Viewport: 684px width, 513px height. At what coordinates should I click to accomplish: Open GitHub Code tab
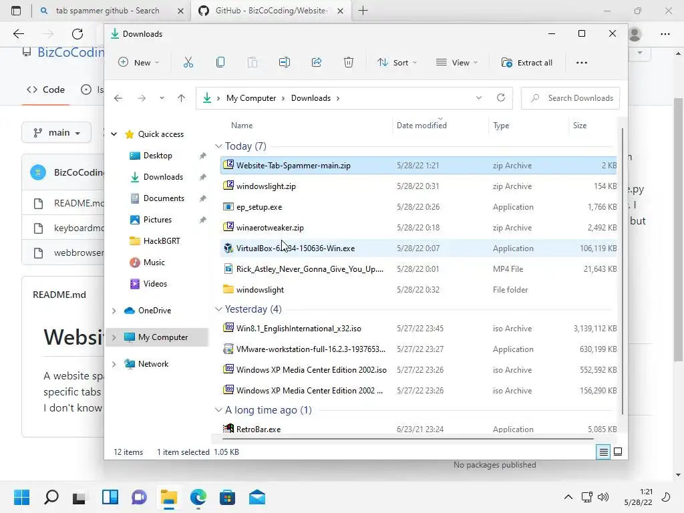click(x=45, y=90)
